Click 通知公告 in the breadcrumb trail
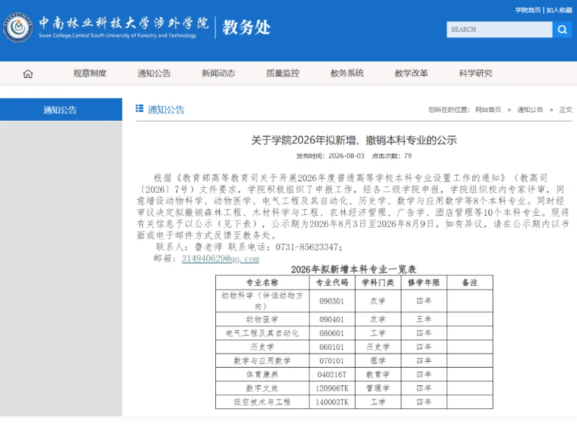 click(530, 110)
